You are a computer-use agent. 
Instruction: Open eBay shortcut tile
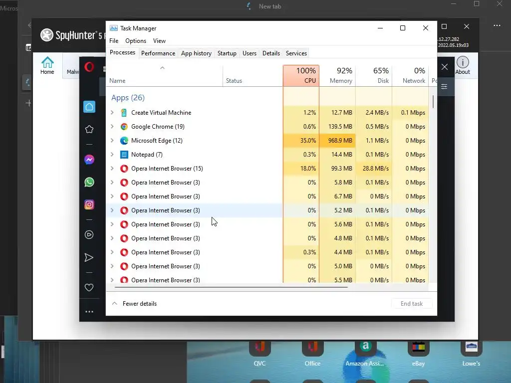point(419,354)
